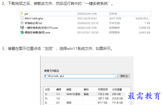This screenshot has height=105, width=163.
Task: Click the panda icon of 一键安装系统
Action: pyautogui.click(x=22, y=28)
